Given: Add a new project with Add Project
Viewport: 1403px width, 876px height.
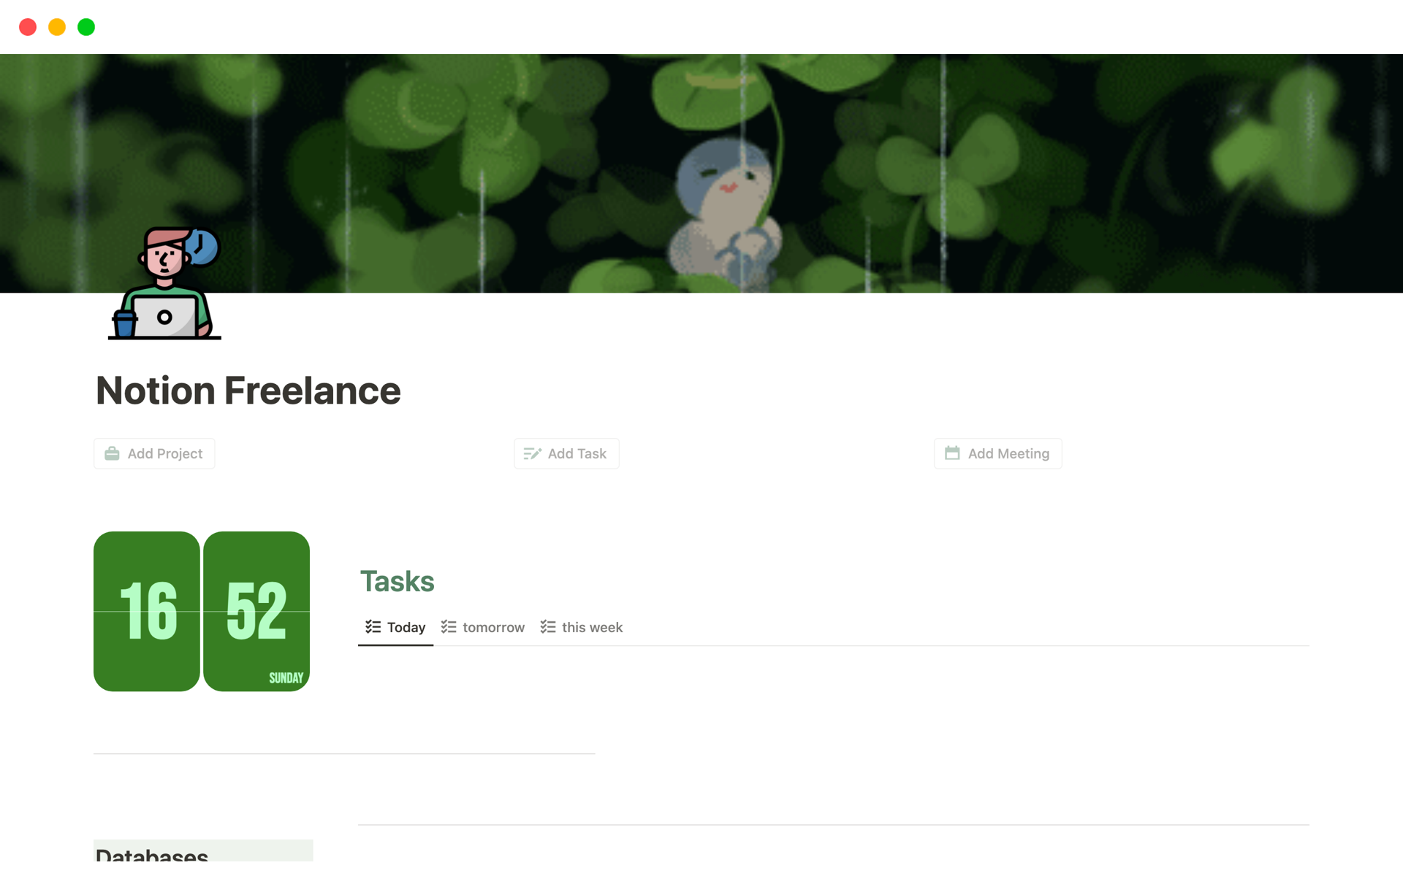Looking at the screenshot, I should click(x=154, y=453).
